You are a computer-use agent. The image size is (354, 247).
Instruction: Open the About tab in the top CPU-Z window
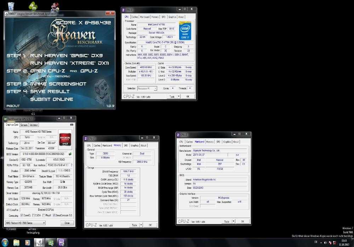(181, 17)
